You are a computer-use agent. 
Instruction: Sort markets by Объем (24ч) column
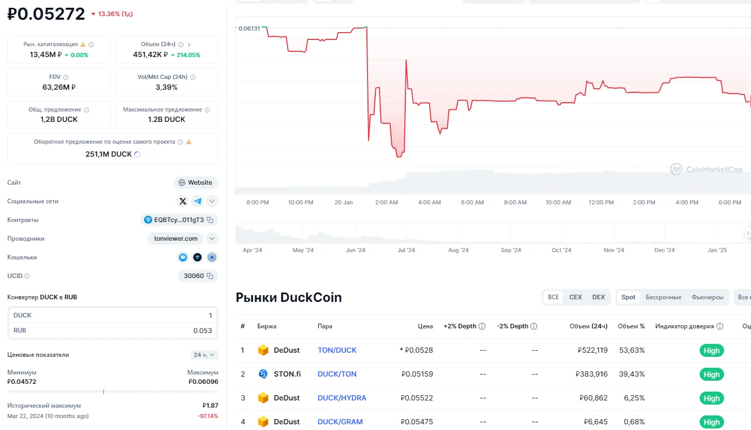(588, 326)
